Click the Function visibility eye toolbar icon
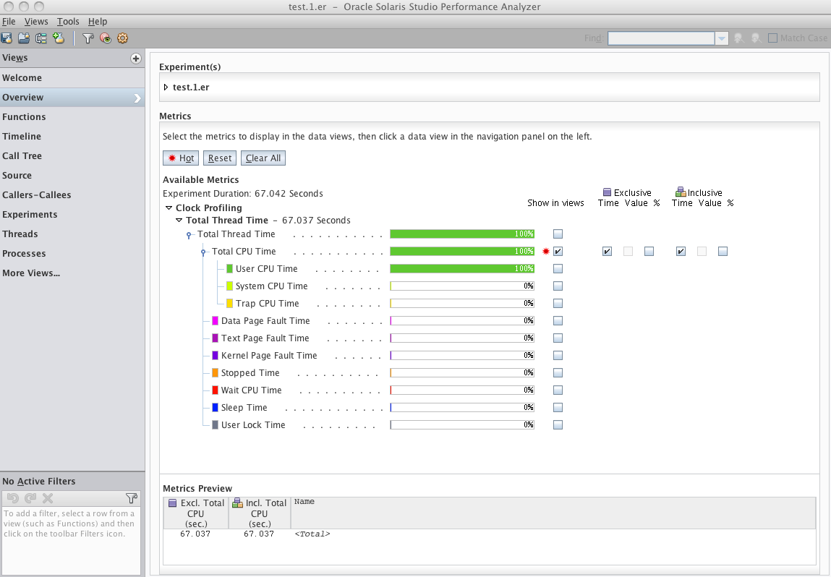The height and width of the screenshot is (577, 831). [x=106, y=38]
